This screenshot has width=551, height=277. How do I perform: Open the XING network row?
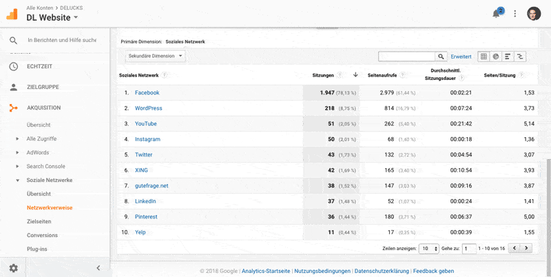click(141, 170)
